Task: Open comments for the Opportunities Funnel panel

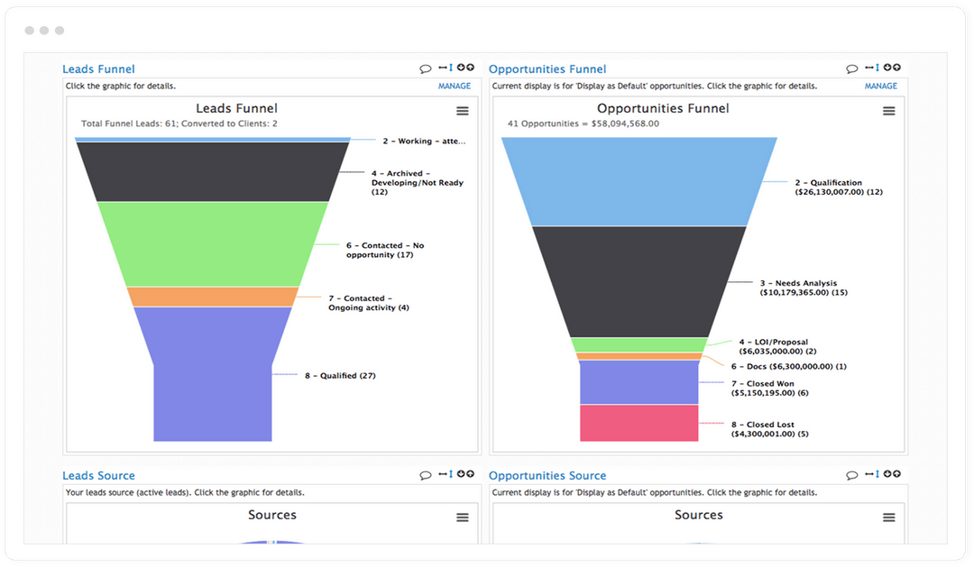Action: click(852, 69)
